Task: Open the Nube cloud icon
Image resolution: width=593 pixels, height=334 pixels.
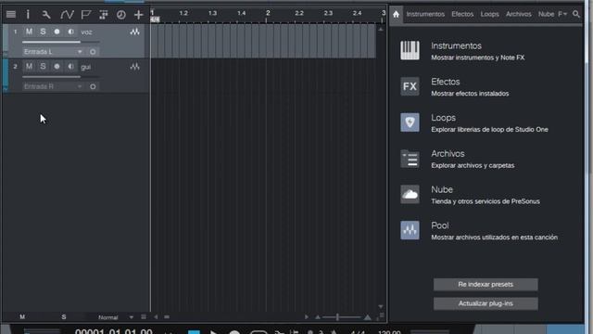Action: click(410, 194)
